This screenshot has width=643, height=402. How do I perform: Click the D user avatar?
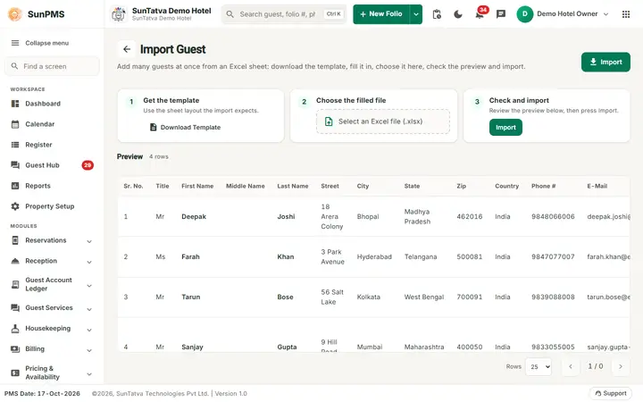coord(524,14)
